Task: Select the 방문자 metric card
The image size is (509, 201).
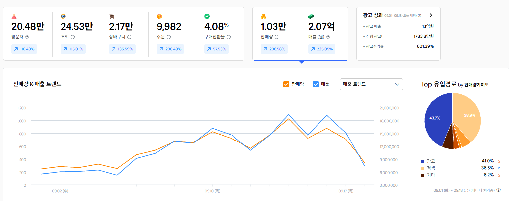Action: coord(28,34)
